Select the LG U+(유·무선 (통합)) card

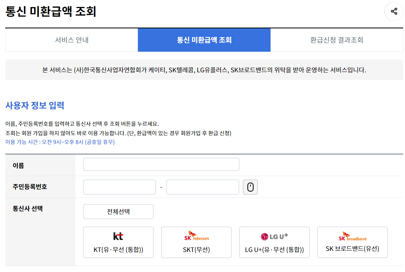[x=274, y=242]
